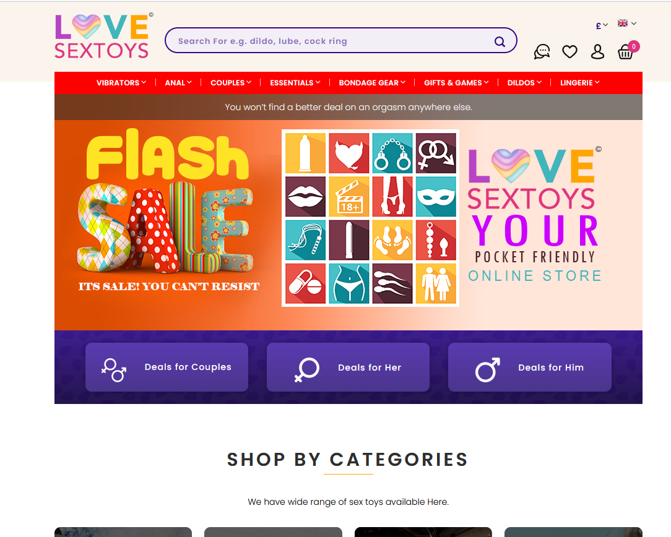The width and height of the screenshot is (671, 537).
Task: Click the Flash Sale banner image
Action: click(348, 225)
